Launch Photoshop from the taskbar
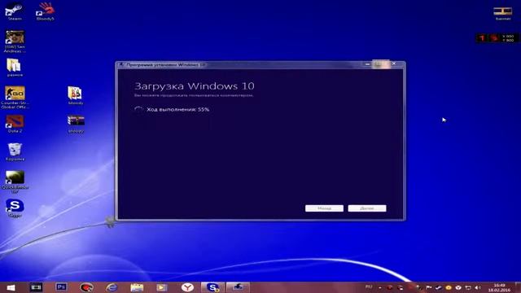 [x=61, y=286]
